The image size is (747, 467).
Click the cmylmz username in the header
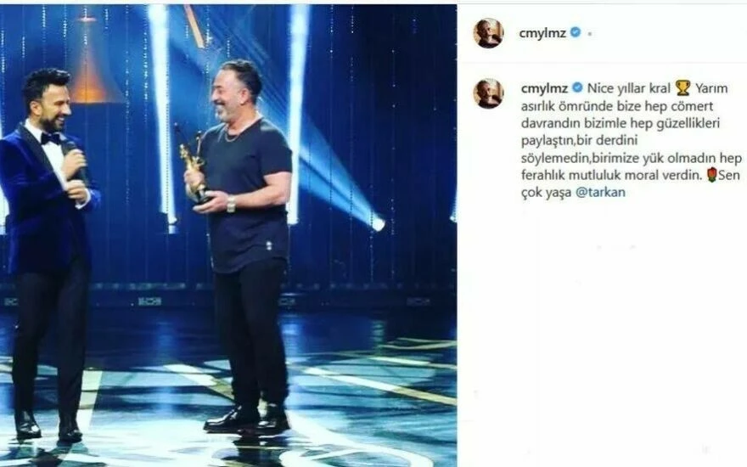[x=542, y=33]
